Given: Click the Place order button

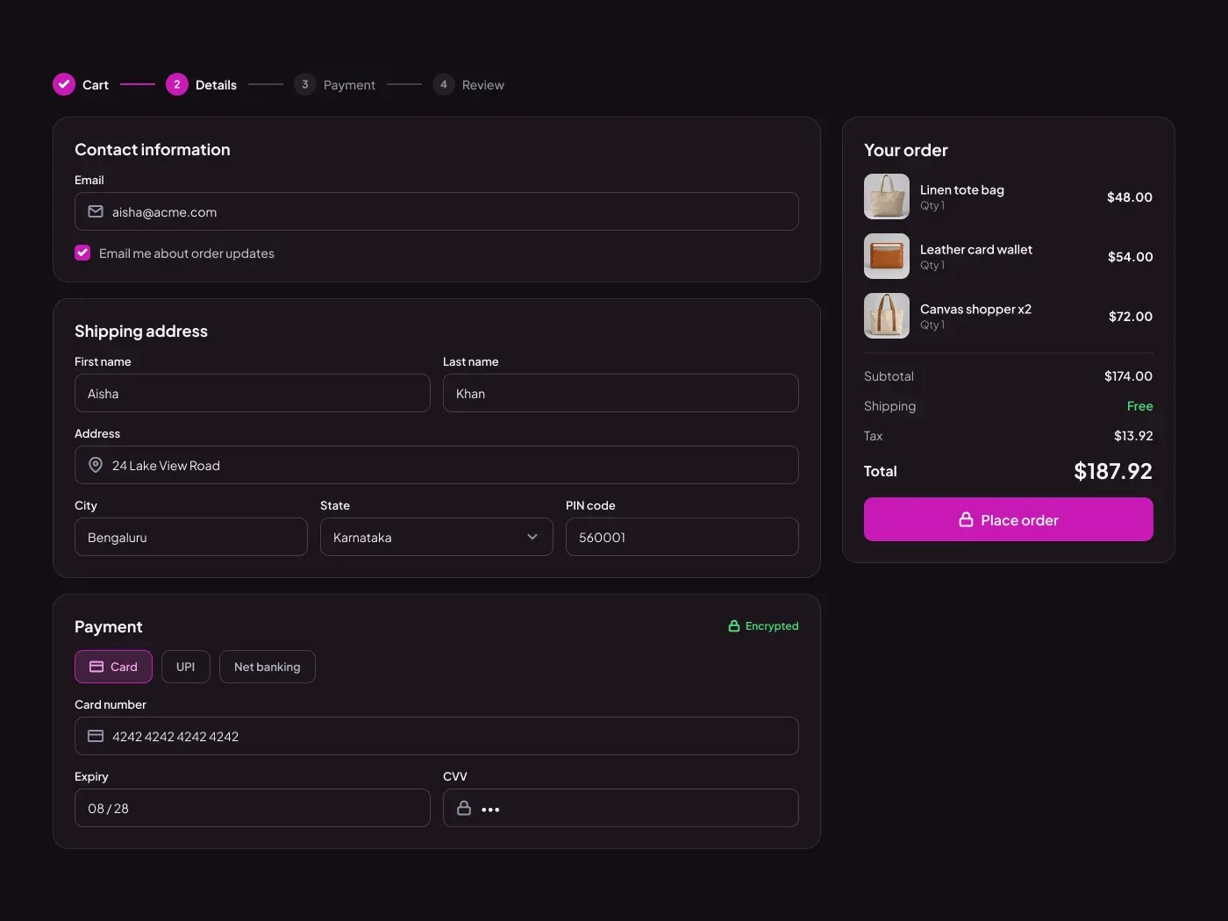Looking at the screenshot, I should coord(1009,519).
